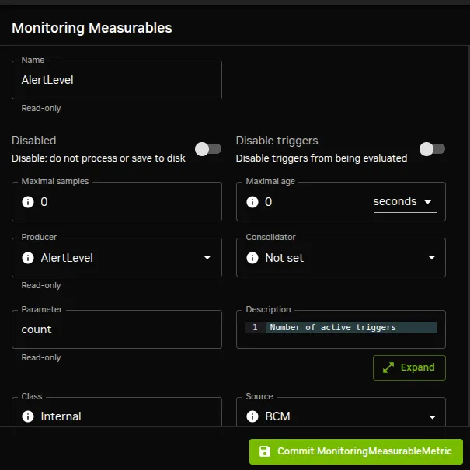Open the seconds unit dropdown
Screen dimensions: 470x470
tap(405, 202)
